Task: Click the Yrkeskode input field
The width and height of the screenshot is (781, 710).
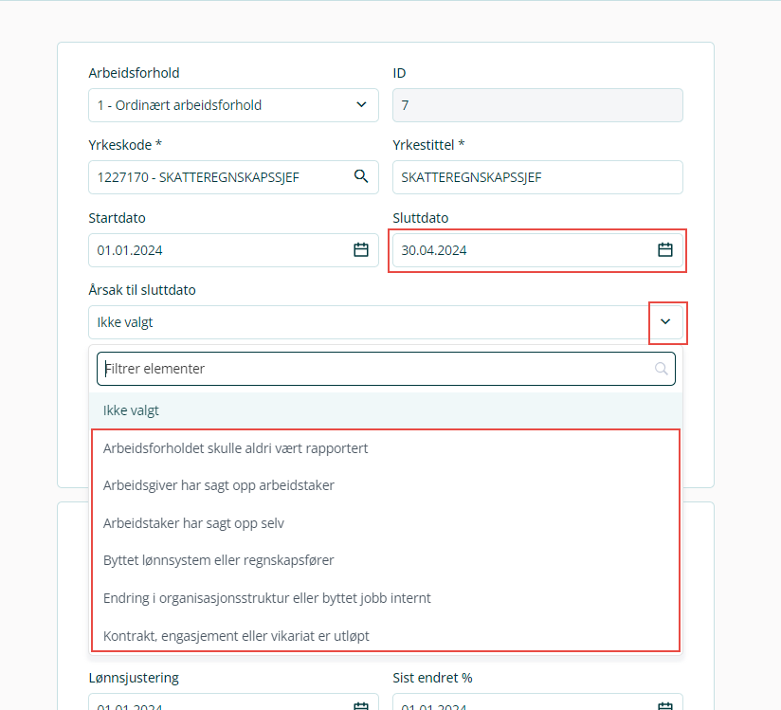Action: tap(218, 177)
